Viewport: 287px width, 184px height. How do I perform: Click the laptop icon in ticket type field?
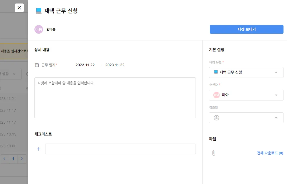tap(216, 72)
